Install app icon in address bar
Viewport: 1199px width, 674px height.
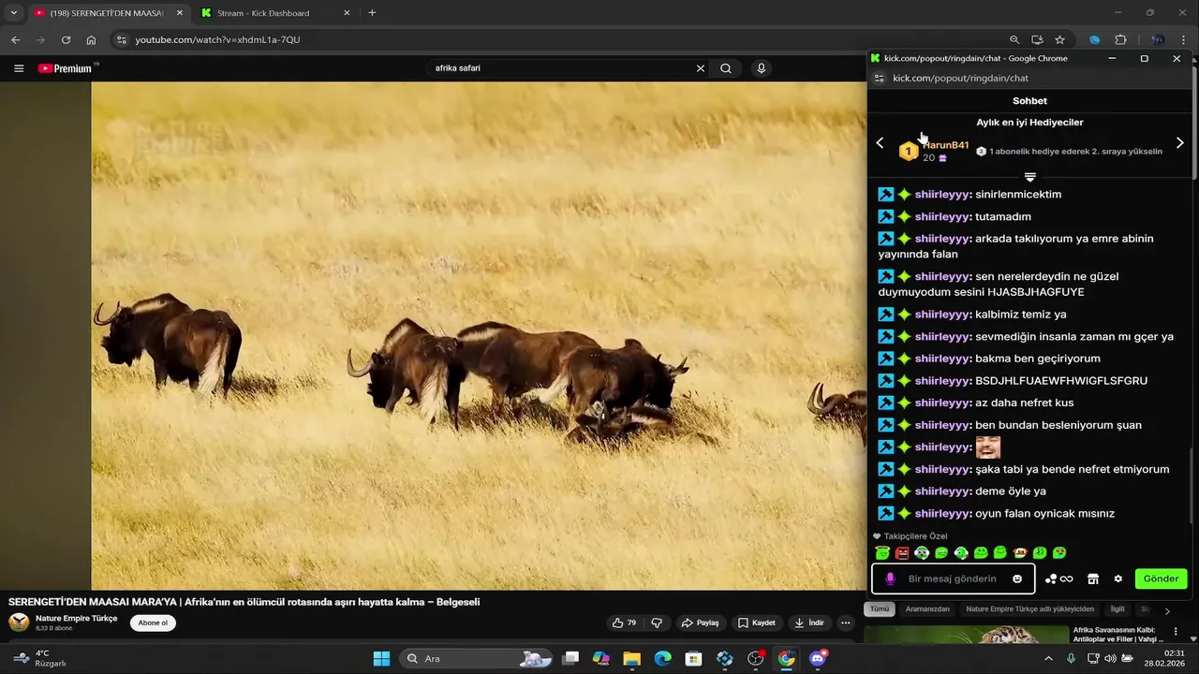coord(1037,40)
